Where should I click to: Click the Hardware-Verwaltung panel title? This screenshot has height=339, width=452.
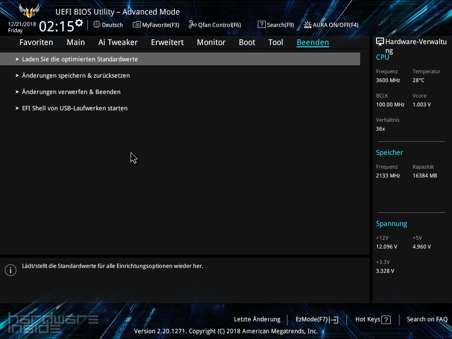416,46
